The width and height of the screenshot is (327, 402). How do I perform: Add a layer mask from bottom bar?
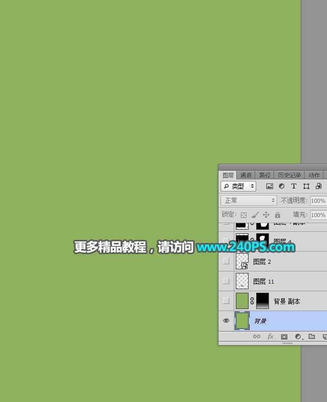pos(284,336)
